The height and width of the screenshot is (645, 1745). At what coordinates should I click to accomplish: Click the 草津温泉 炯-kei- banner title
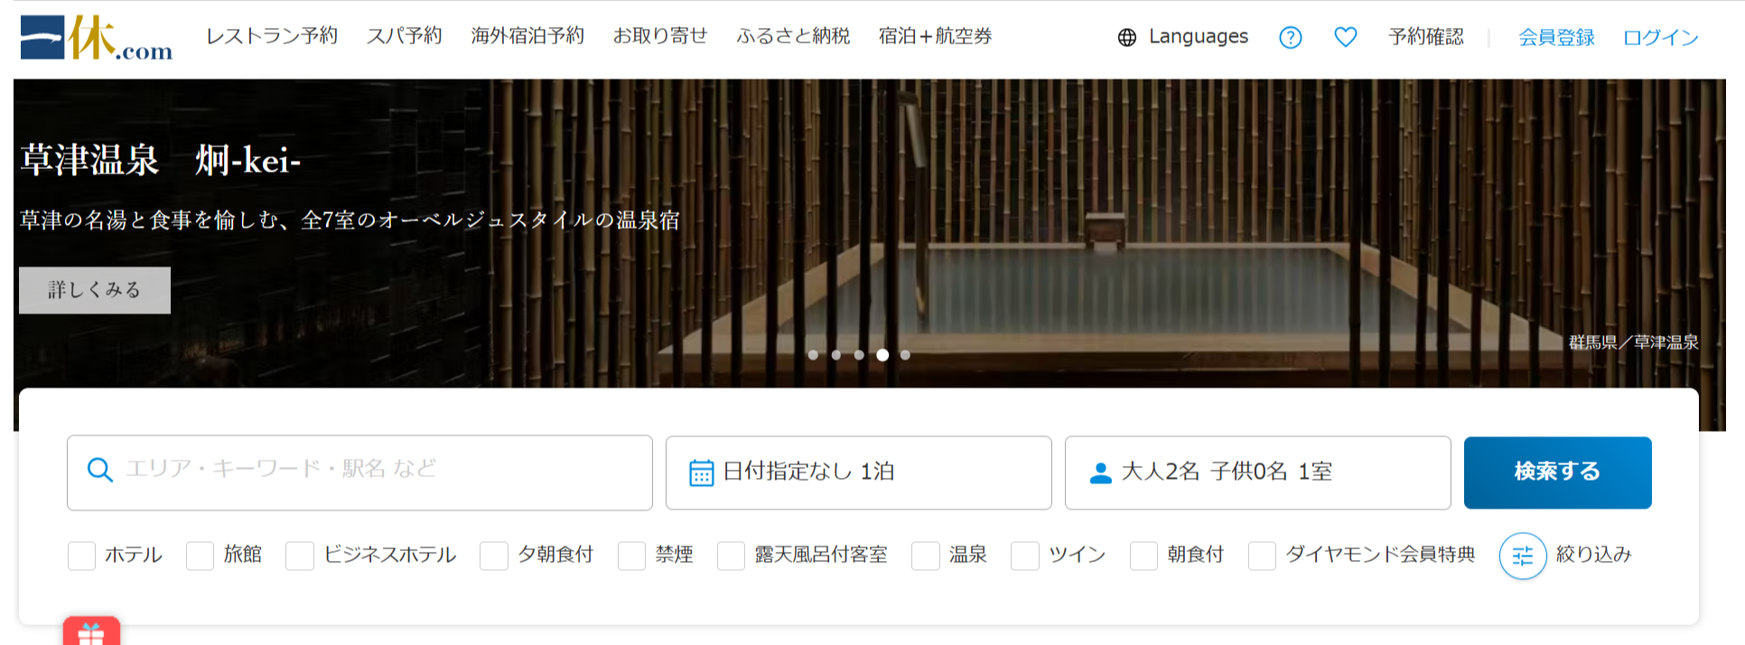160,161
